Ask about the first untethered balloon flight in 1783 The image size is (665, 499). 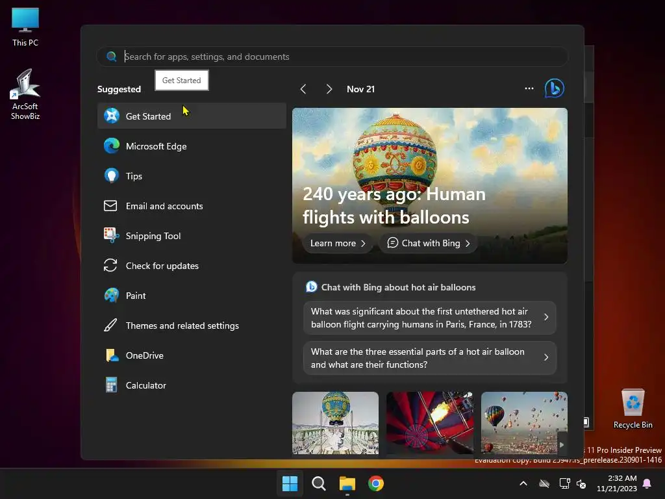(430, 317)
